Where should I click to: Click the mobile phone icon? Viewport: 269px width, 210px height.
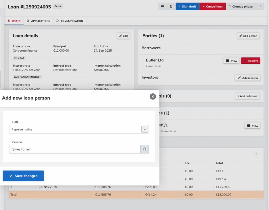[x=171, y=7]
